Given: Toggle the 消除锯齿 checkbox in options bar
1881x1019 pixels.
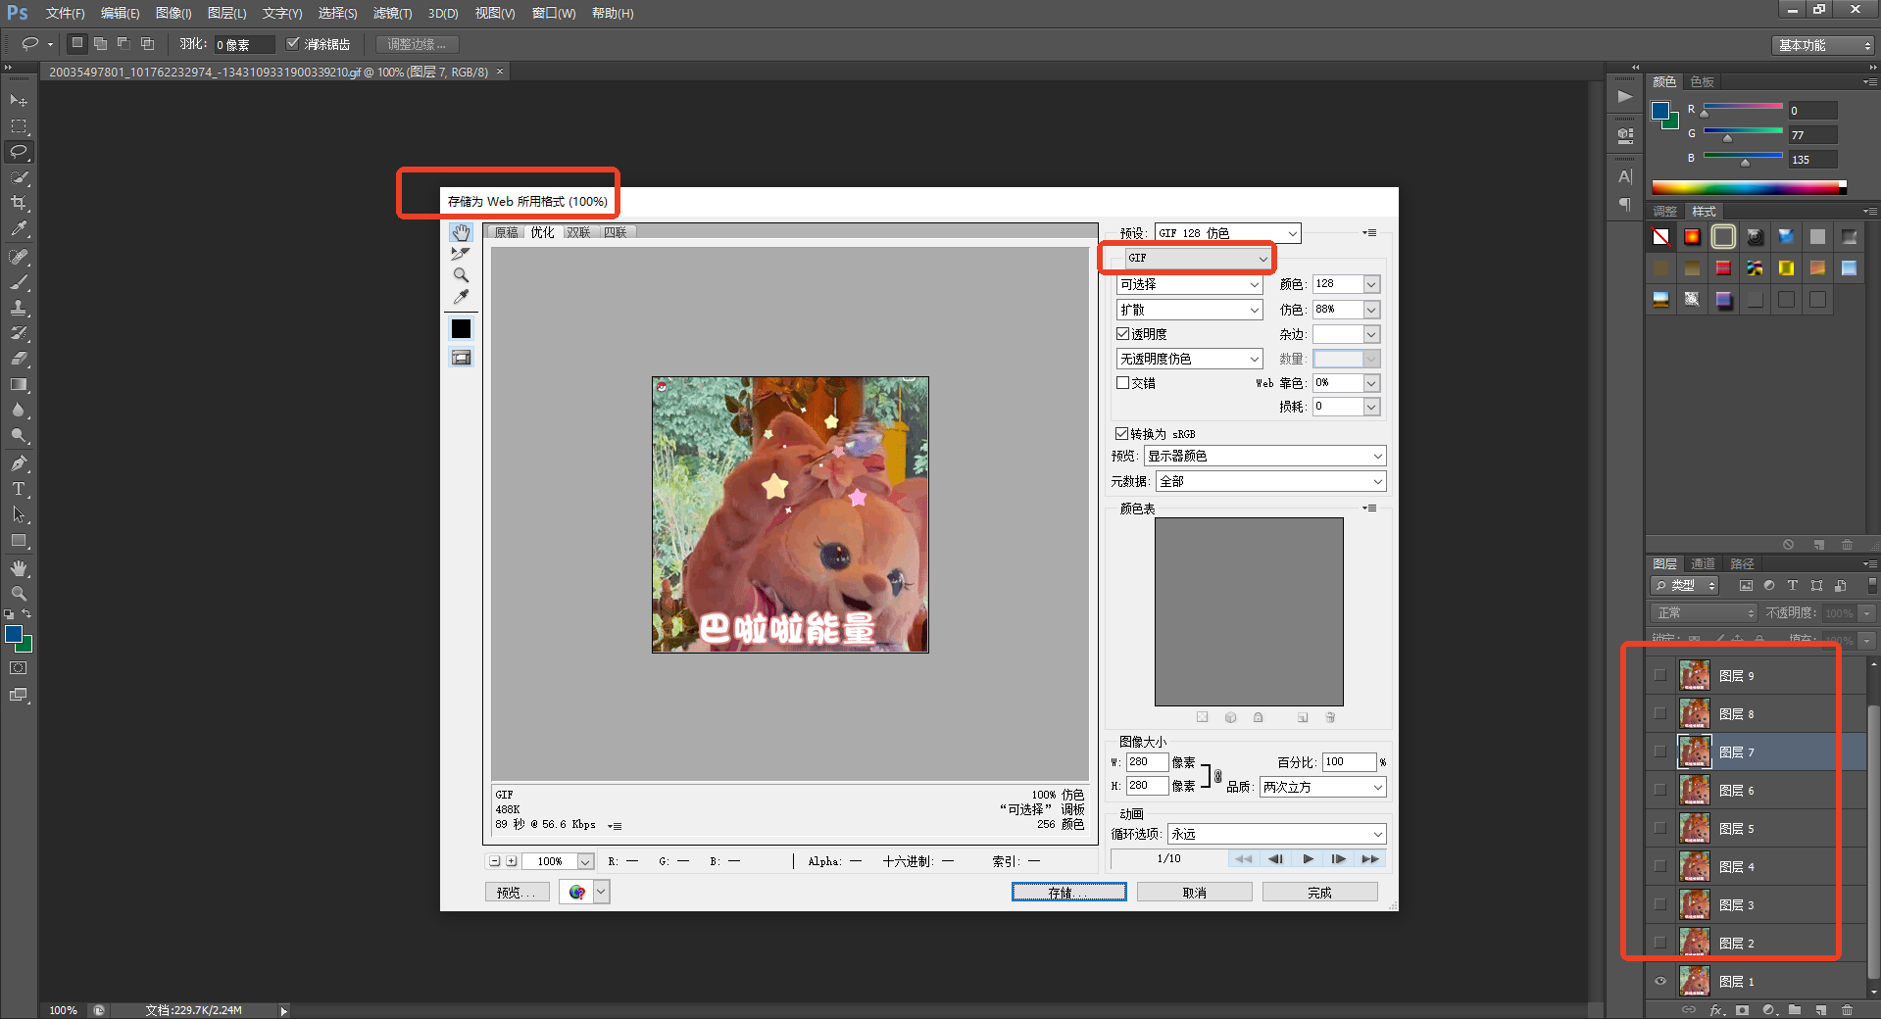Looking at the screenshot, I should coord(292,44).
